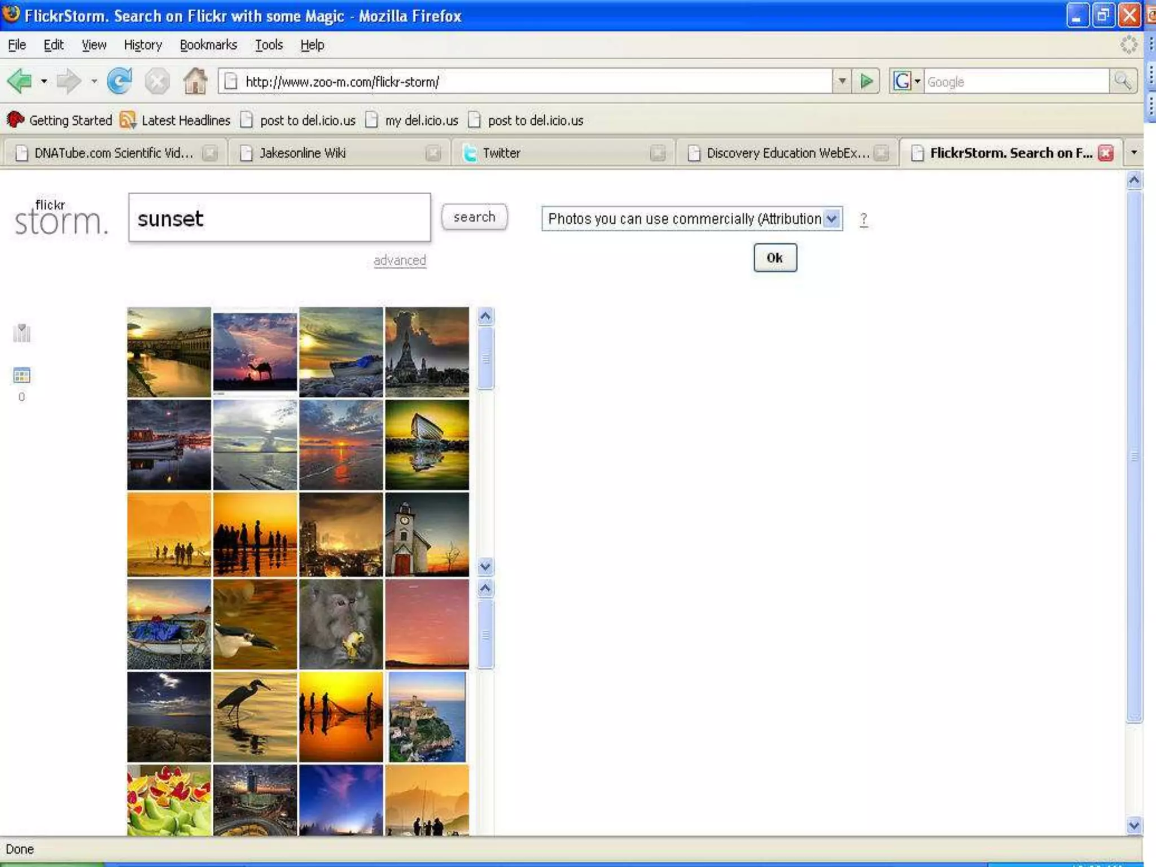This screenshot has height=867, width=1156.
Task: Click the sunset search input field
Action: point(279,218)
